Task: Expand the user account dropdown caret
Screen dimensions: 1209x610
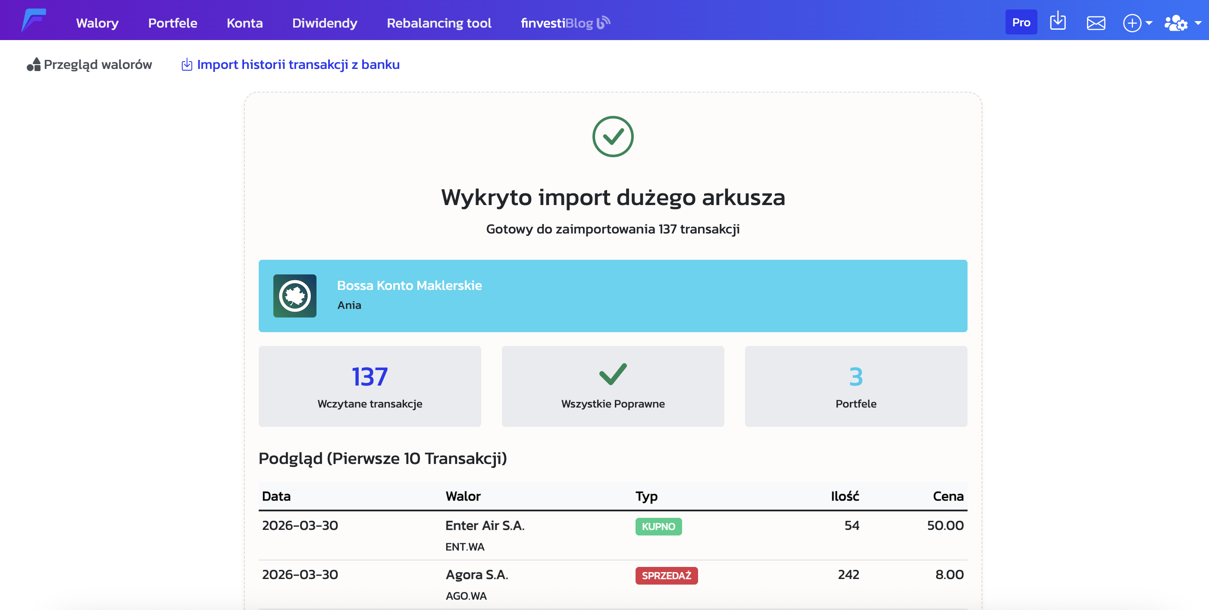Action: [x=1198, y=22]
